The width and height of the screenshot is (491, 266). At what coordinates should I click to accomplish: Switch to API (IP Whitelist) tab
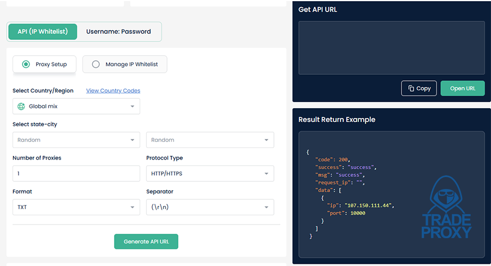[x=43, y=32]
